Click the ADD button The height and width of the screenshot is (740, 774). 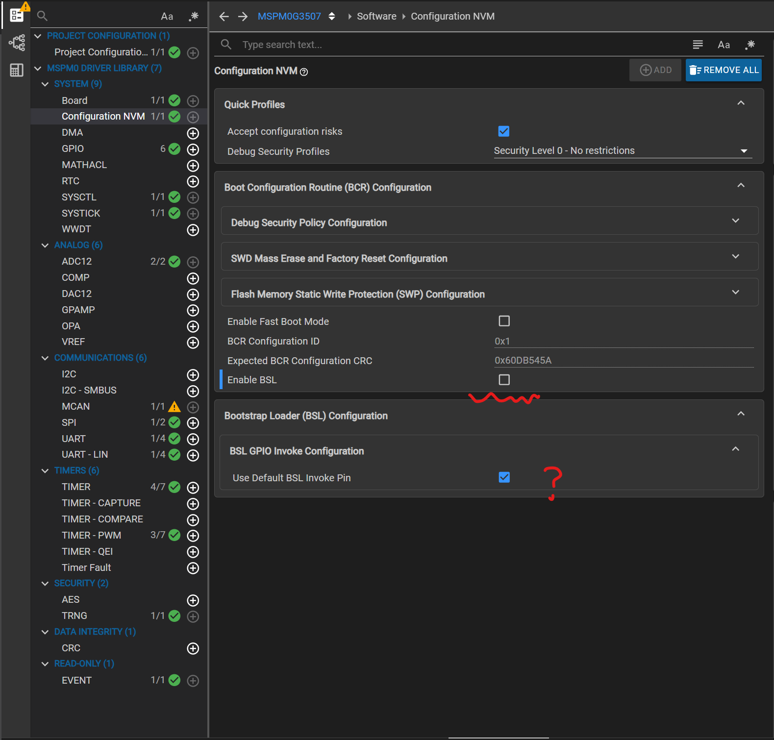click(x=655, y=70)
